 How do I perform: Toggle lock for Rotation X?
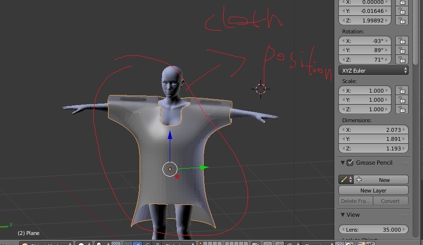pos(402,41)
